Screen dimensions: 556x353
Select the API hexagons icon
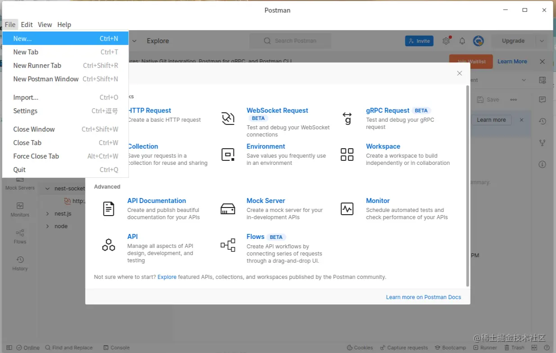108,245
